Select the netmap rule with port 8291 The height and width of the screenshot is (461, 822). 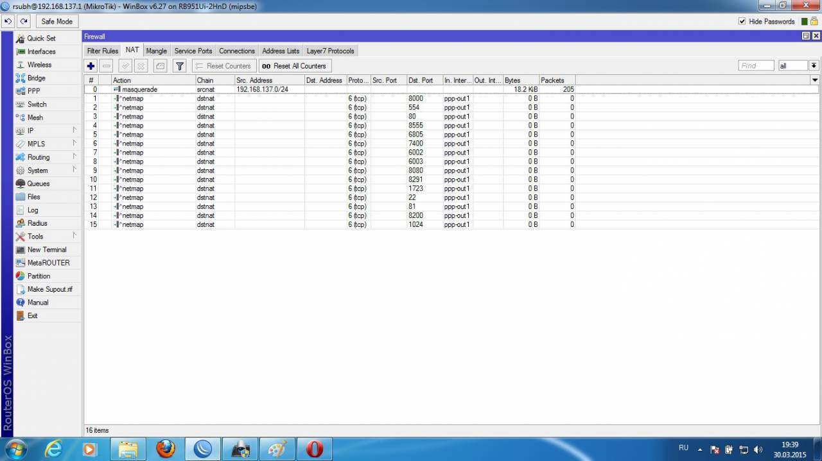(x=330, y=180)
